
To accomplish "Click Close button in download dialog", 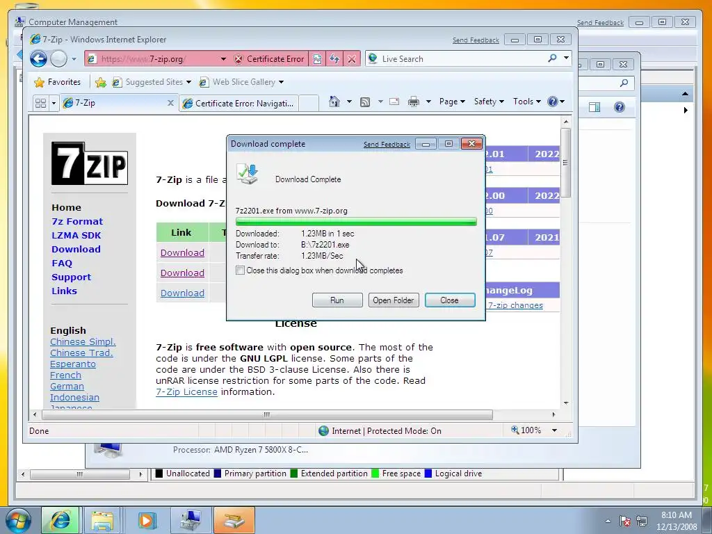I will (x=450, y=300).
